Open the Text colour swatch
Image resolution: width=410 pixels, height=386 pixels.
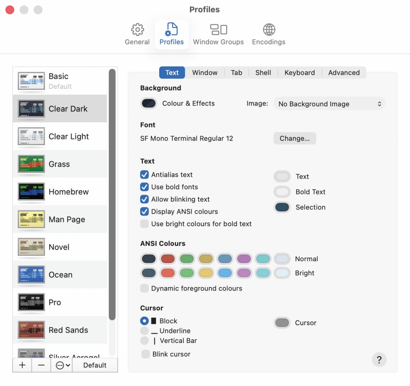pos(282,176)
